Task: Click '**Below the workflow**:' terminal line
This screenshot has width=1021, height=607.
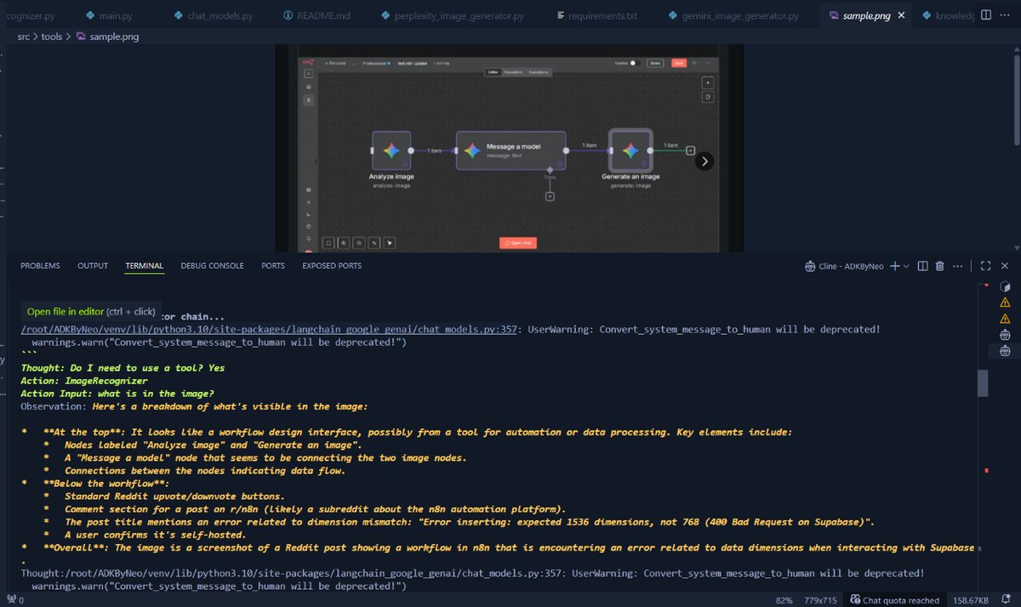Action: coord(106,484)
